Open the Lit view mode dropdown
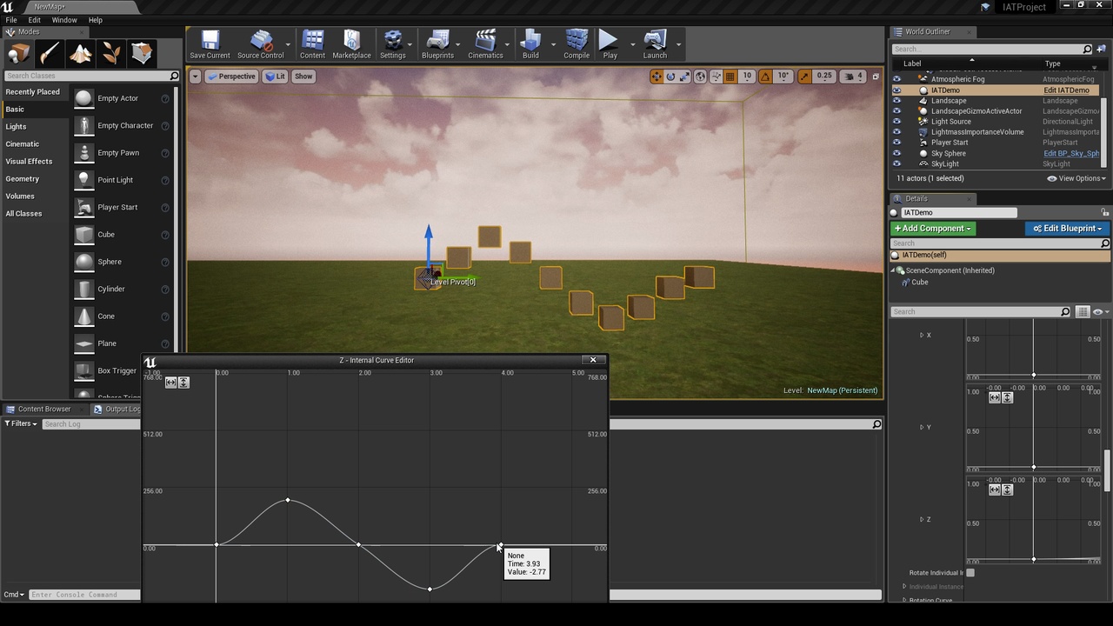 coord(275,77)
